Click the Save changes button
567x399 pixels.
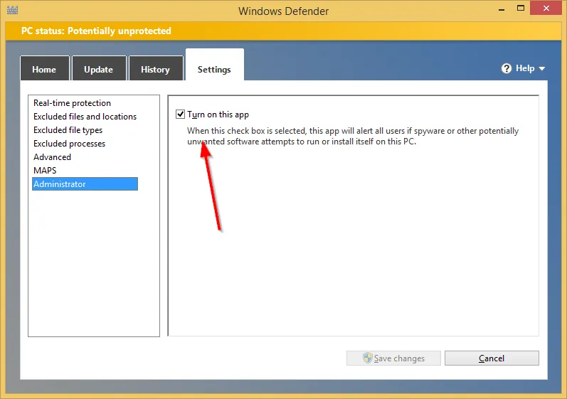(x=393, y=358)
